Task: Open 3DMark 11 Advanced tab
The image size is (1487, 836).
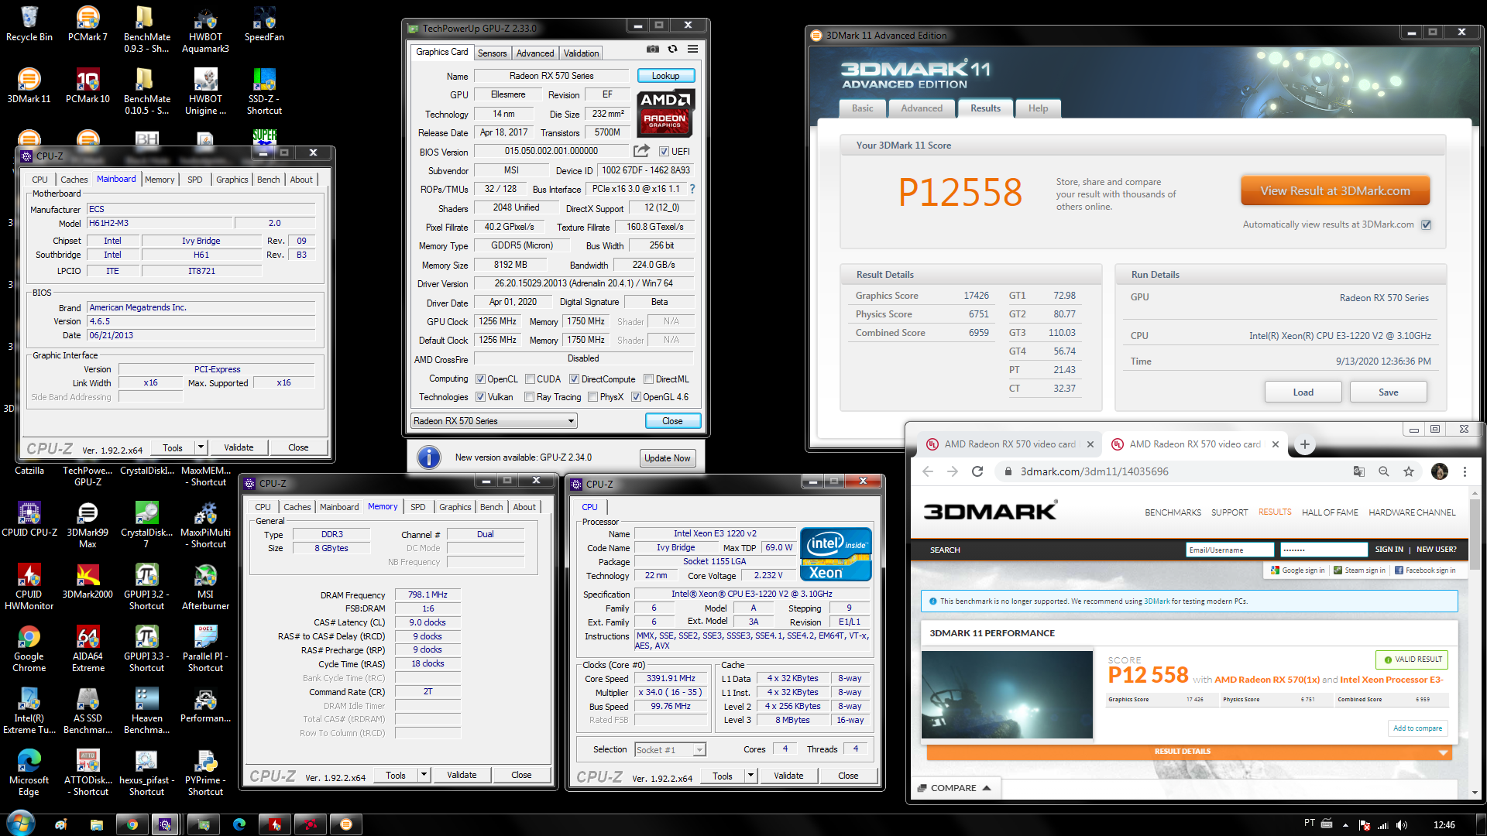Action: (922, 108)
